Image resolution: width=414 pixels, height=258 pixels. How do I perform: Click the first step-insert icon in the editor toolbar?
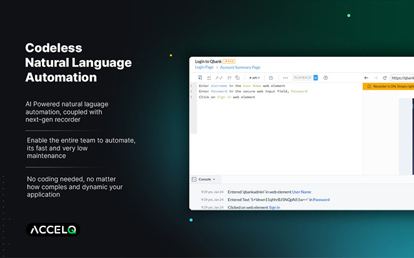[x=201, y=77]
